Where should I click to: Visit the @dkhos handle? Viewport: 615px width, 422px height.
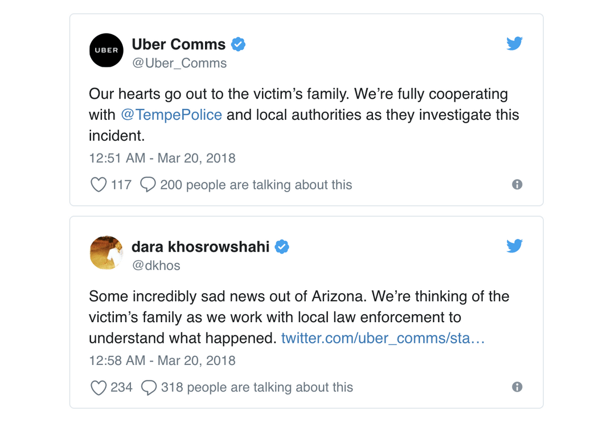pos(156,266)
